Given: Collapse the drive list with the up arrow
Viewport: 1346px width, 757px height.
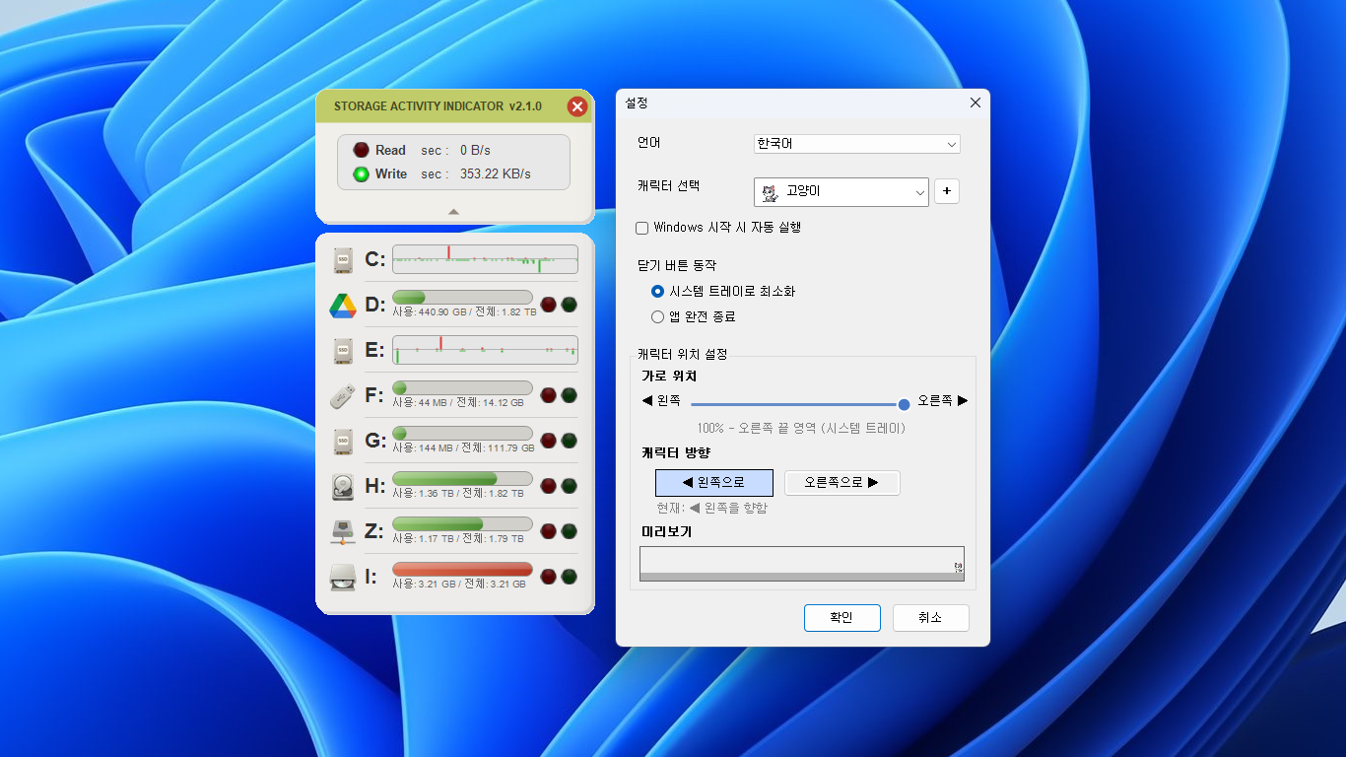Looking at the screenshot, I should [x=453, y=211].
